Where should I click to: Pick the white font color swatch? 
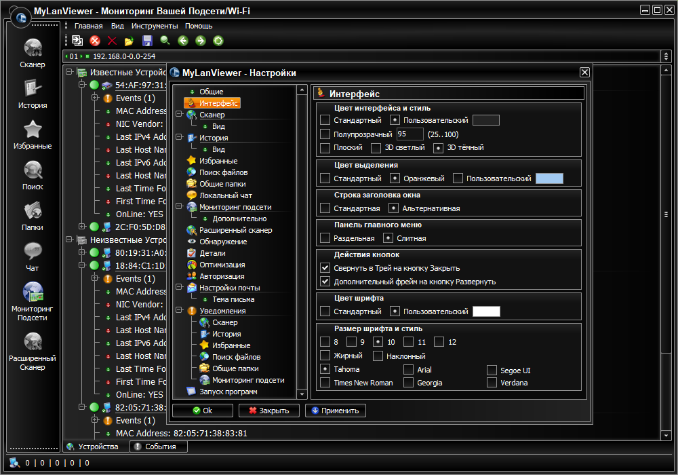486,311
